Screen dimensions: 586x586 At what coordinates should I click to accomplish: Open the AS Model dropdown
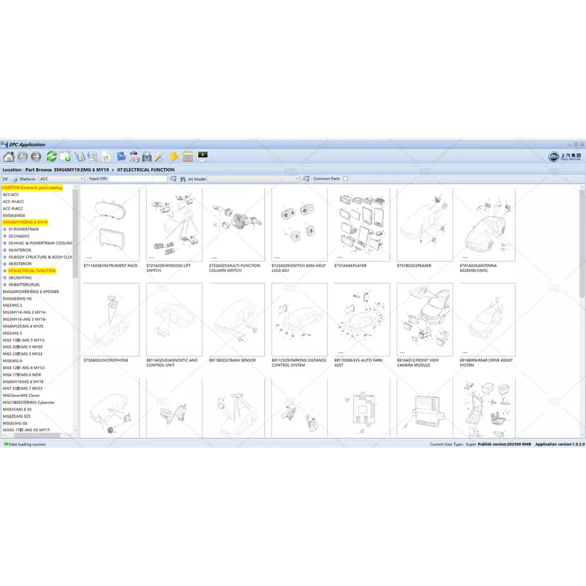(253, 179)
